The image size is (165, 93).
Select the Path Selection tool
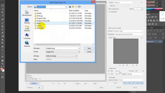(2, 53)
